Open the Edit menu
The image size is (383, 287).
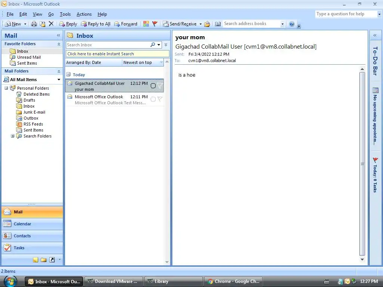click(x=23, y=14)
